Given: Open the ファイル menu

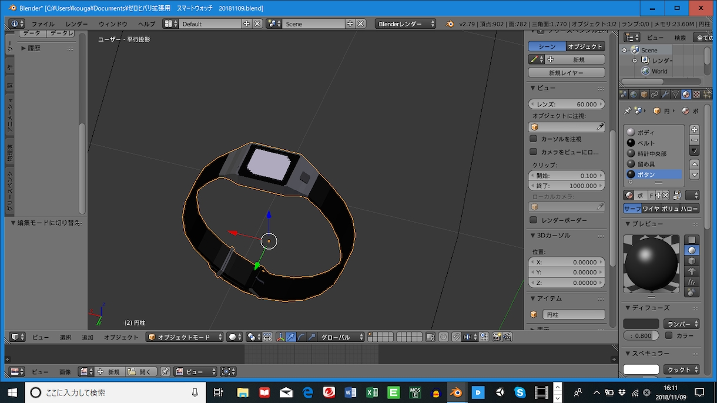Looking at the screenshot, I should tap(43, 24).
